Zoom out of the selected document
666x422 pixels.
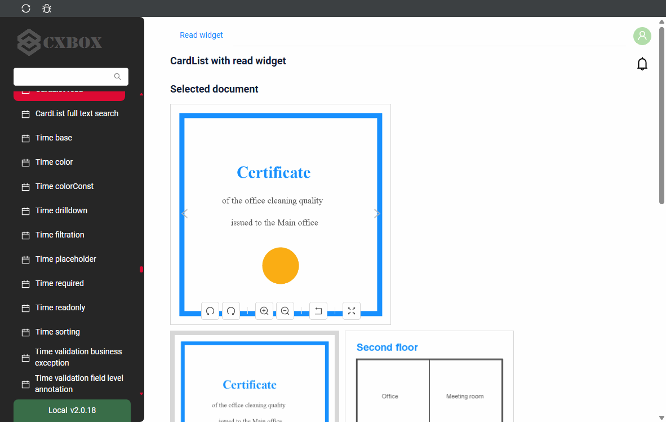285,311
